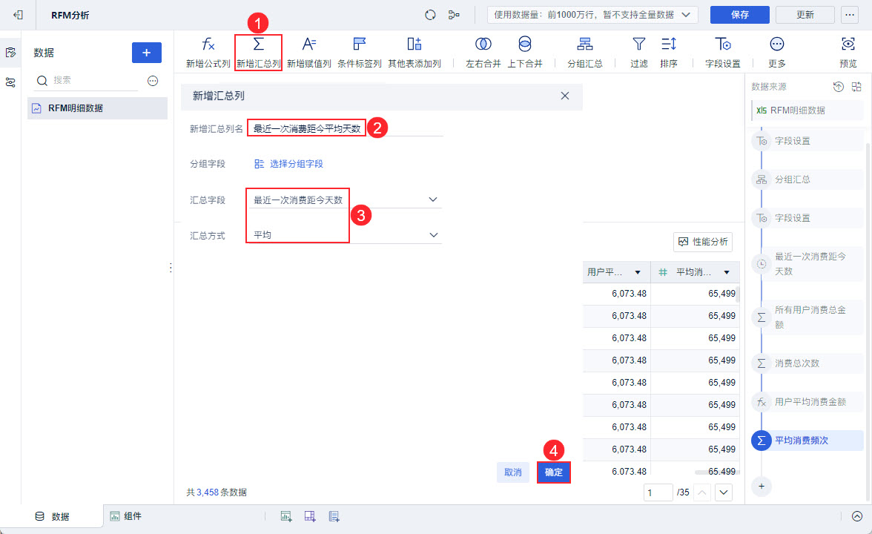Screen dimensions: 872x534
Task: Click the history icon beside 数据来源
Action: (x=838, y=86)
